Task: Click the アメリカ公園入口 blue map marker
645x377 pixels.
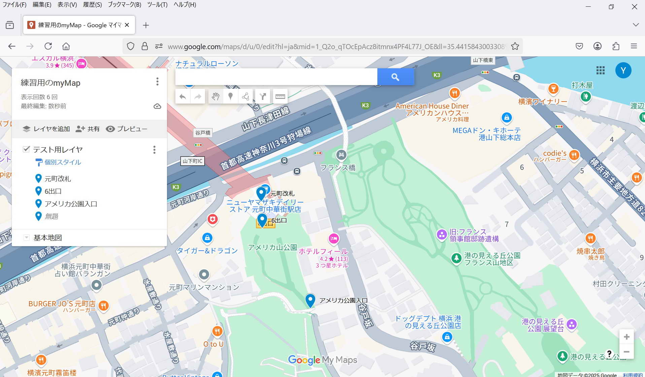Action: click(x=310, y=300)
